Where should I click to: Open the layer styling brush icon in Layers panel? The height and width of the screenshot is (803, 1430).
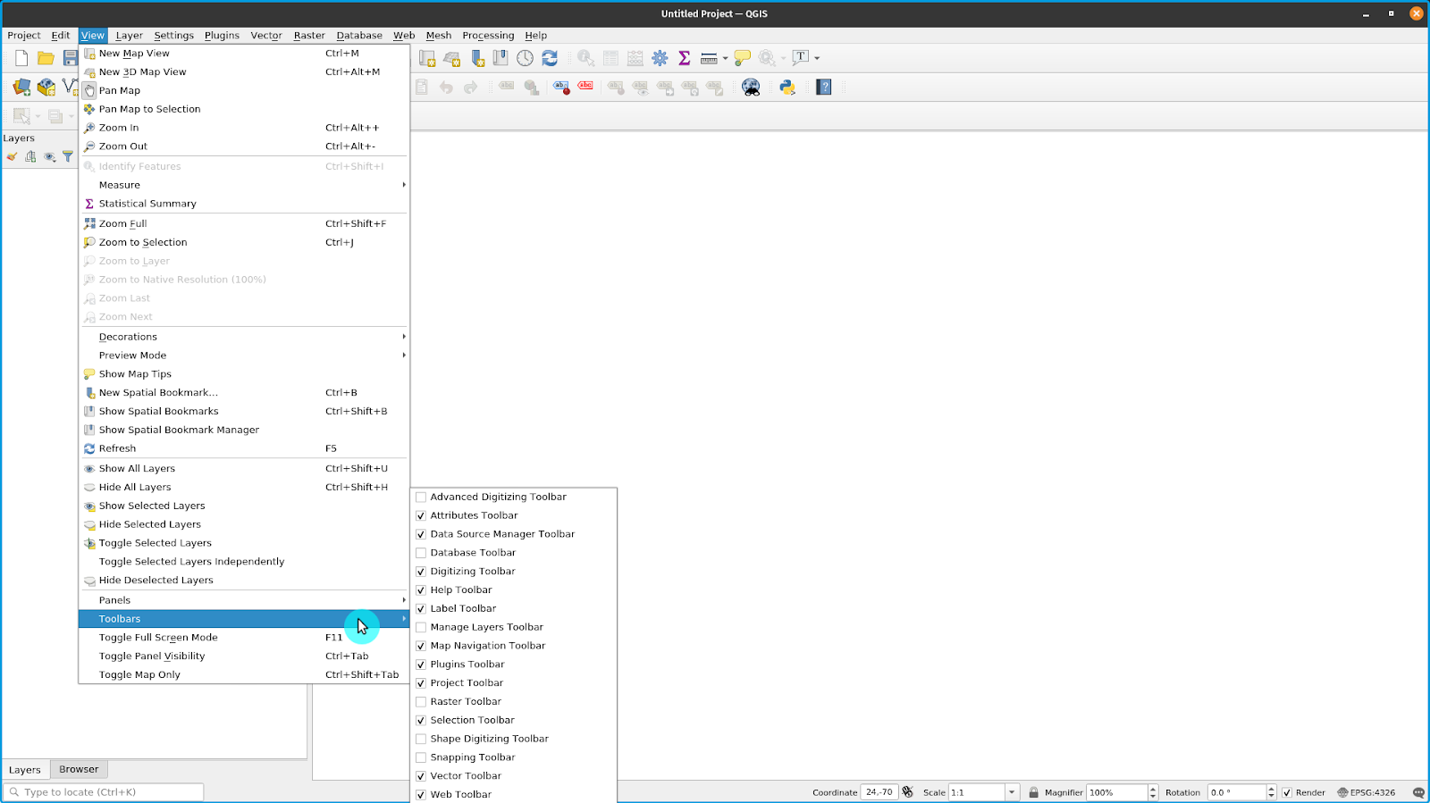click(12, 156)
